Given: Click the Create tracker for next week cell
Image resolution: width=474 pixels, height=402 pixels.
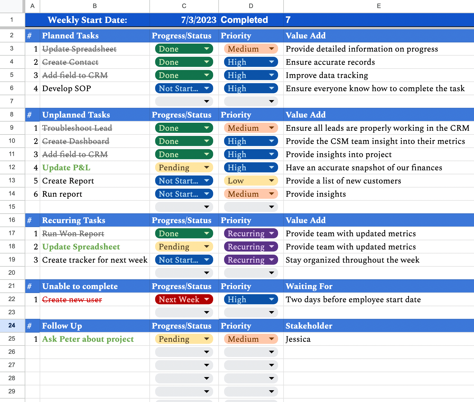Looking at the screenshot, I should click(x=95, y=260).
